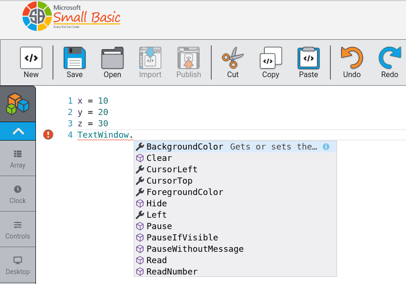
Task: Open the Controls library item
Action: click(17, 230)
